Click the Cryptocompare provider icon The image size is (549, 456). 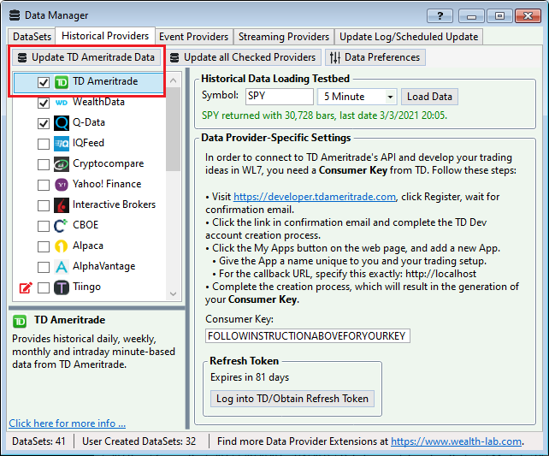coord(62,164)
